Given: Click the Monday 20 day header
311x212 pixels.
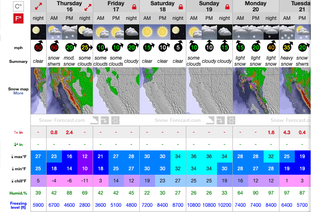Looking at the screenshot, I should coord(256,6).
